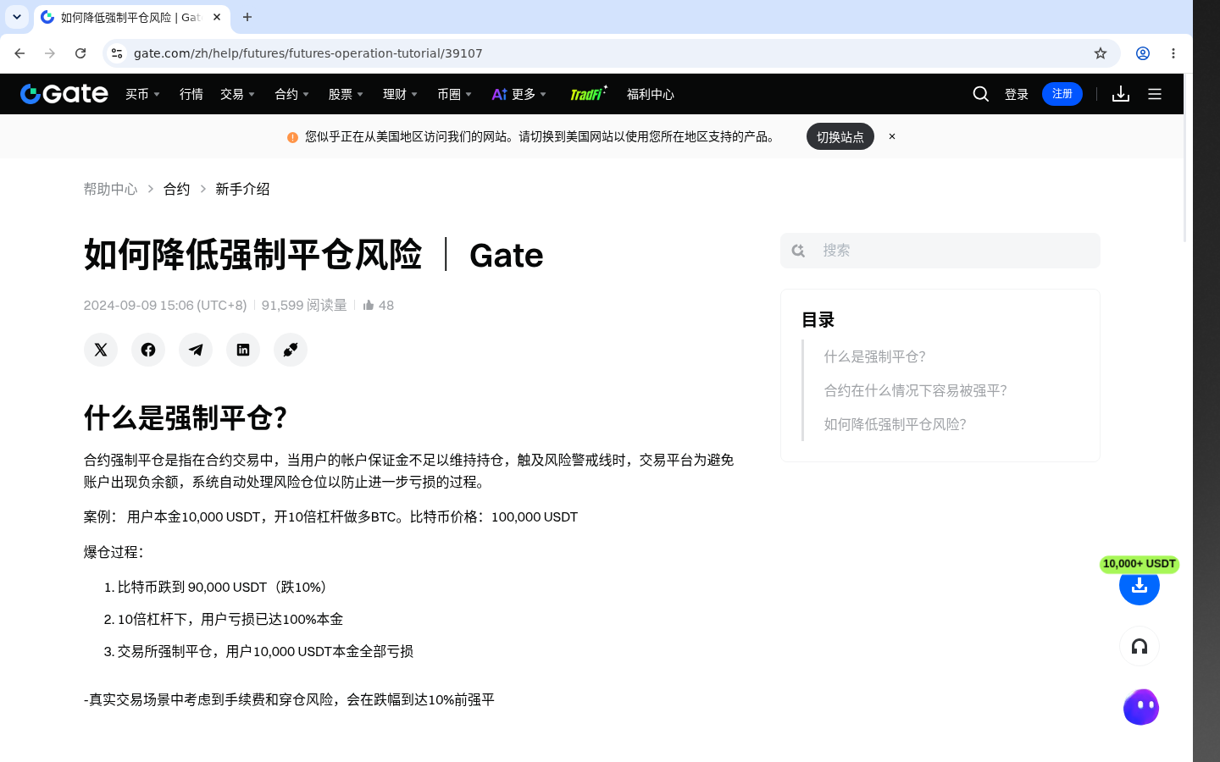Click the thumbs-up like icon
The width and height of the screenshot is (1220, 762).
point(369,305)
